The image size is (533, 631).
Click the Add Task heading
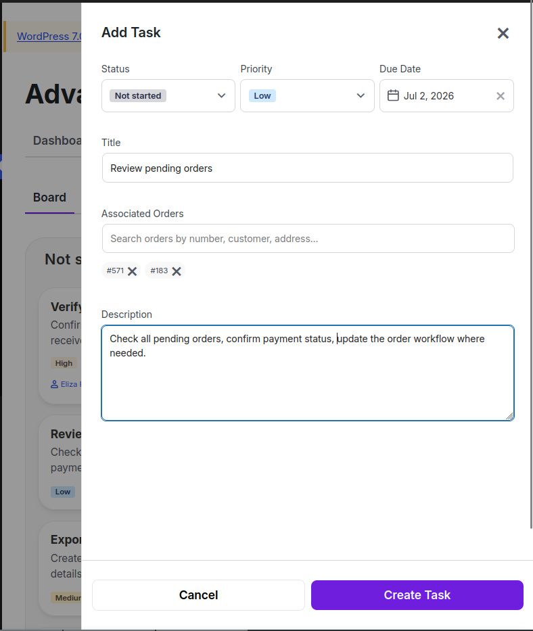[x=131, y=32]
